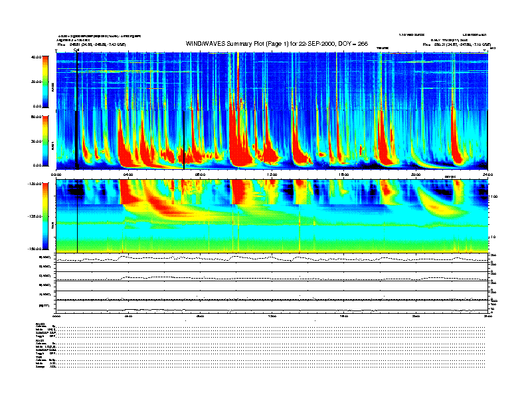Click the 20:00 label under RAD1 spectrogram
Screen dimensions: 526x406
point(416,174)
